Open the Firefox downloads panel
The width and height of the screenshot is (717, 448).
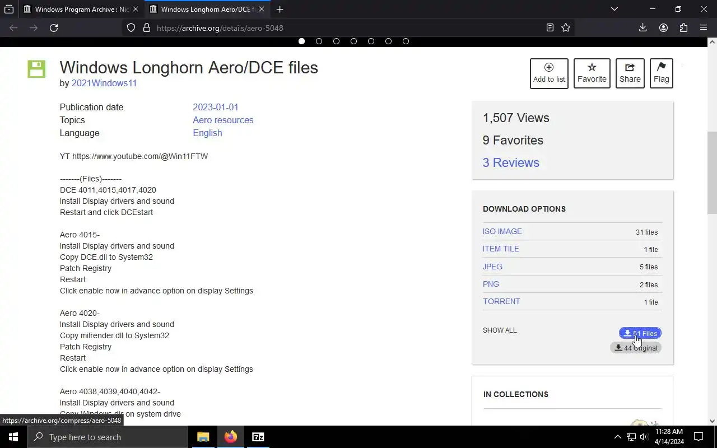643,27
